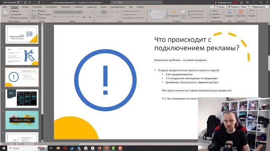Toggle underline formatting Ч
This screenshot has width=270, height=151.
pos(62,17)
